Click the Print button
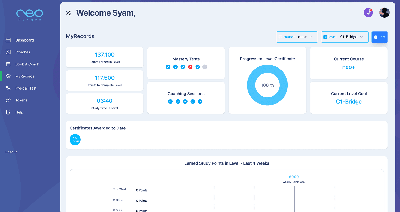 (x=379, y=37)
